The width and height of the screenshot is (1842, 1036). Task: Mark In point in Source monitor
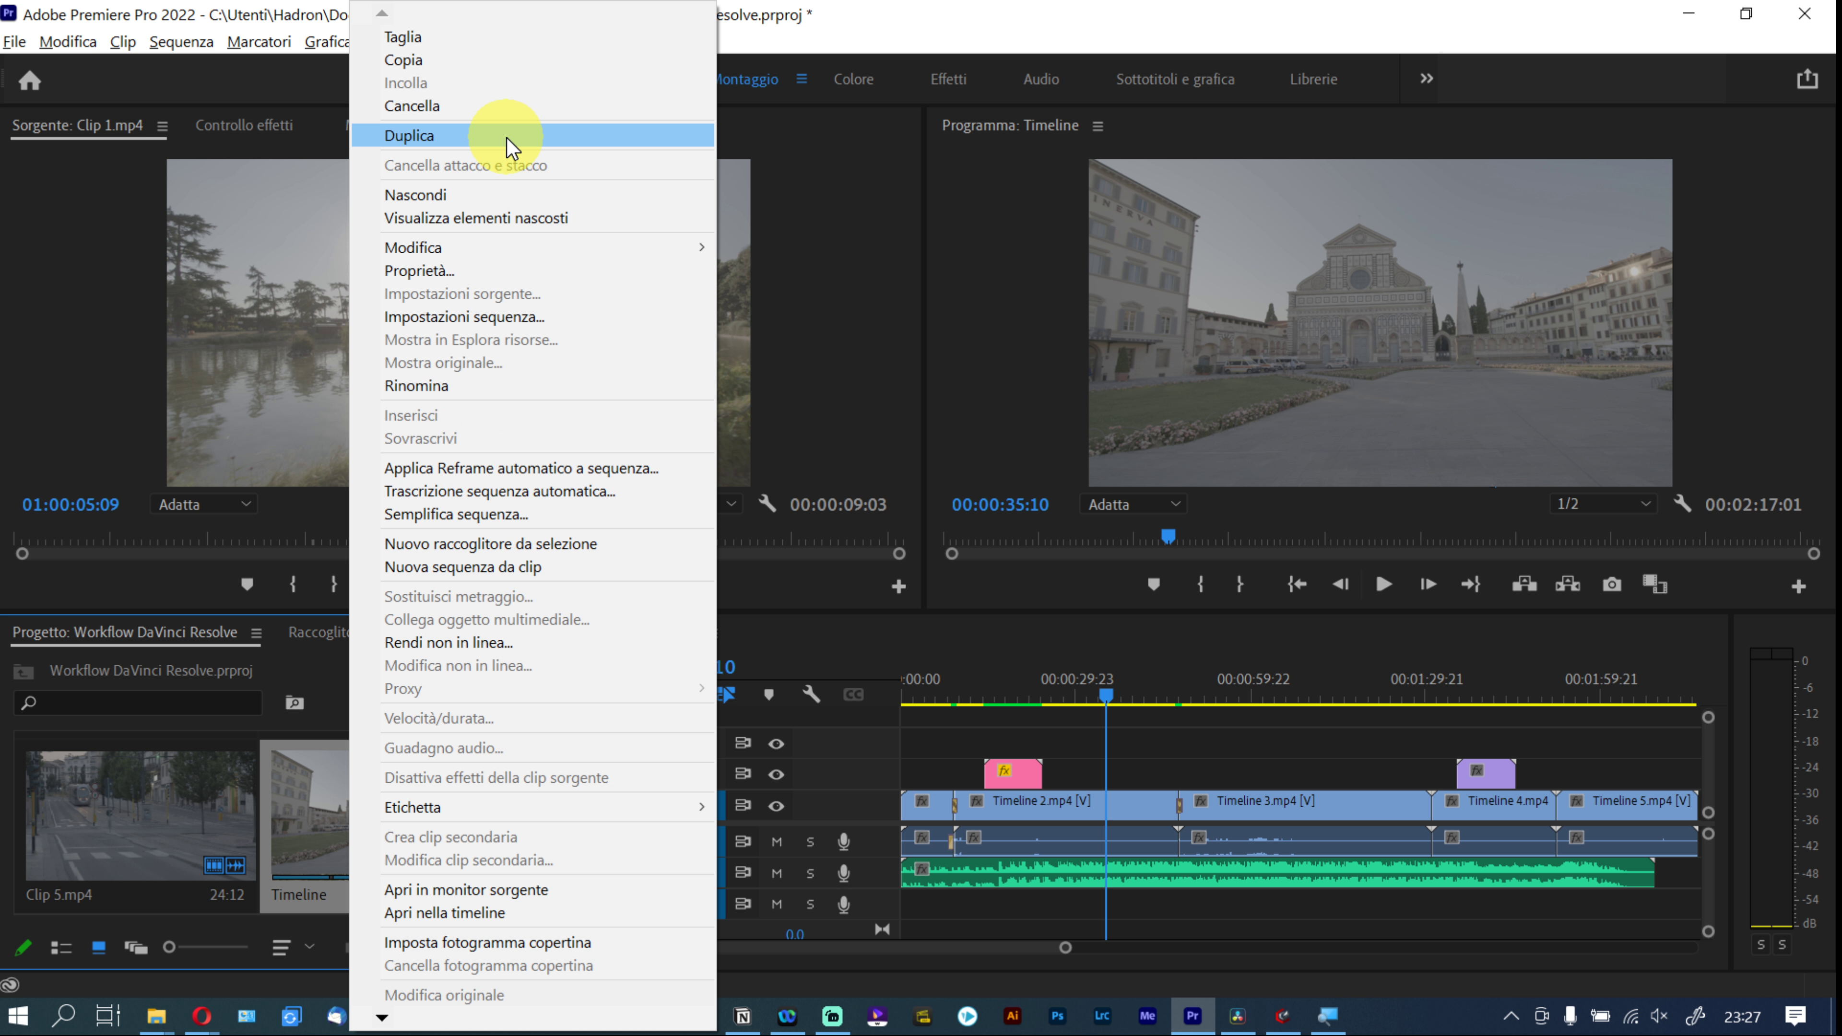[293, 585]
